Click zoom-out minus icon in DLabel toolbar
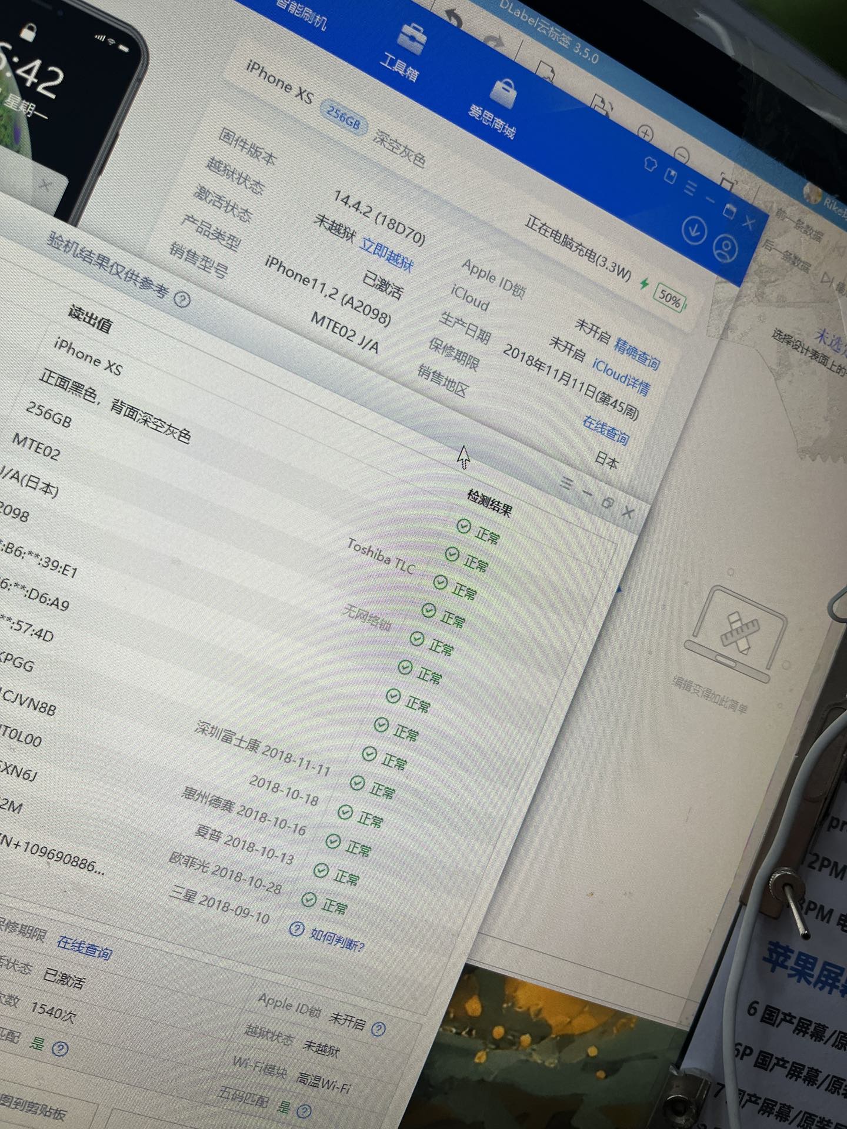Viewport: 847px width, 1129px height. 682,155
